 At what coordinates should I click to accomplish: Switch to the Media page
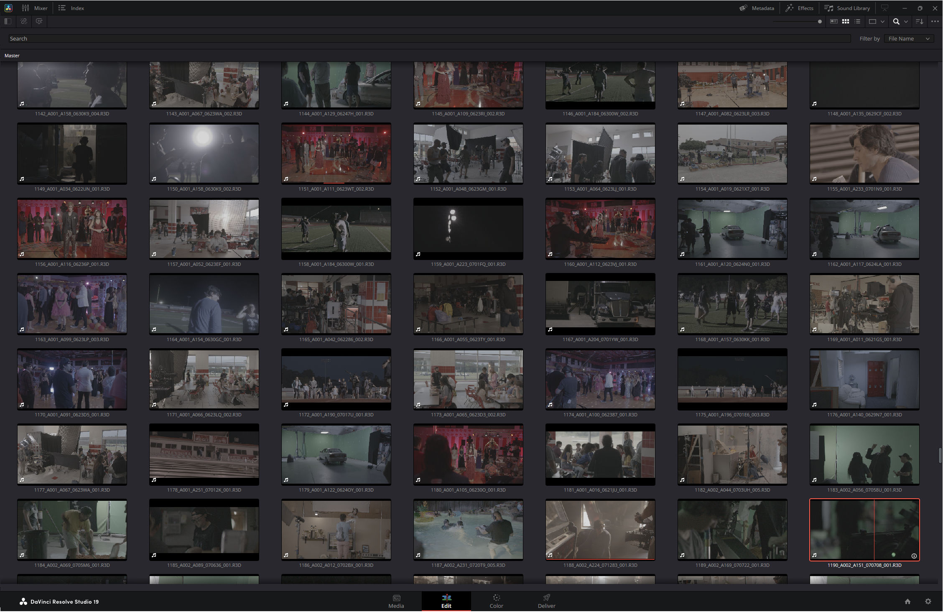pos(396,602)
